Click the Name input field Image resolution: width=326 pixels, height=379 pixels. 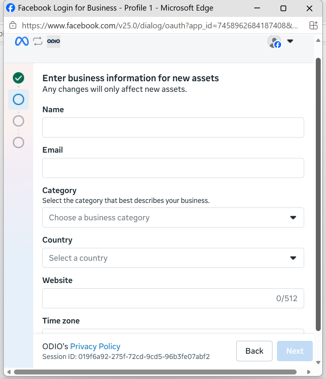[173, 128]
